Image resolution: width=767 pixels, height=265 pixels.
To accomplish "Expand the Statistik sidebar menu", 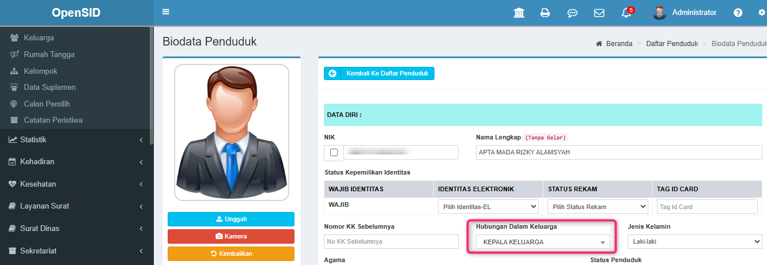I will pyautogui.click(x=76, y=139).
